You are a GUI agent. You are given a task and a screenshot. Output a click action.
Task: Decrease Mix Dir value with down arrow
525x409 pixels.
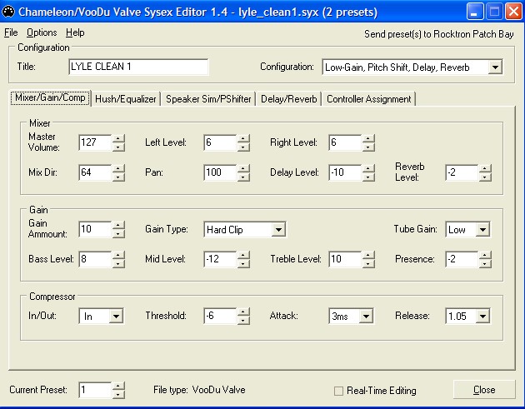(118, 177)
